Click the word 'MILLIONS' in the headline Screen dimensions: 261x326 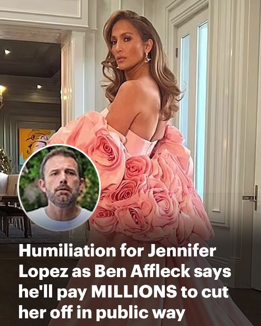(x=134, y=291)
